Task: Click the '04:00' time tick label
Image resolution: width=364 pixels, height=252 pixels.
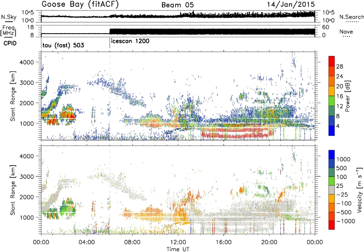Action: (87, 242)
